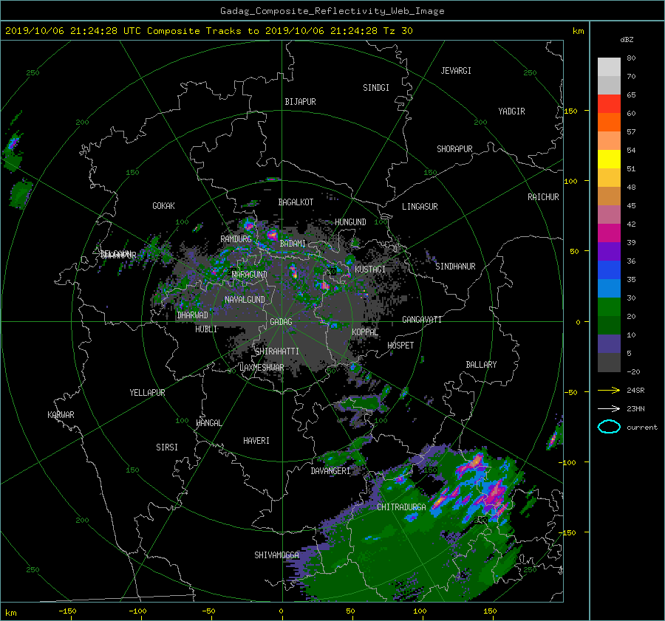Click the 24SR legend text
The image size is (665, 621).
(x=635, y=391)
